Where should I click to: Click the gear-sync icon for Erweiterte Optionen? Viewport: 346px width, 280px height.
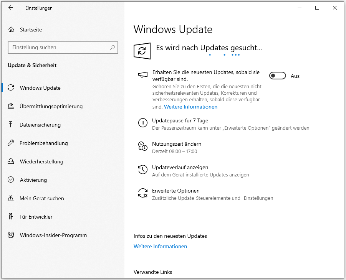click(143, 193)
